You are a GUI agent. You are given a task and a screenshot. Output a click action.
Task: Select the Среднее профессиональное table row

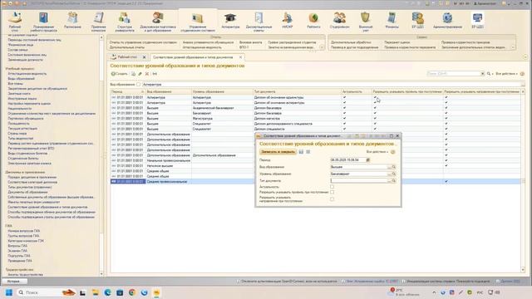pos(315,182)
